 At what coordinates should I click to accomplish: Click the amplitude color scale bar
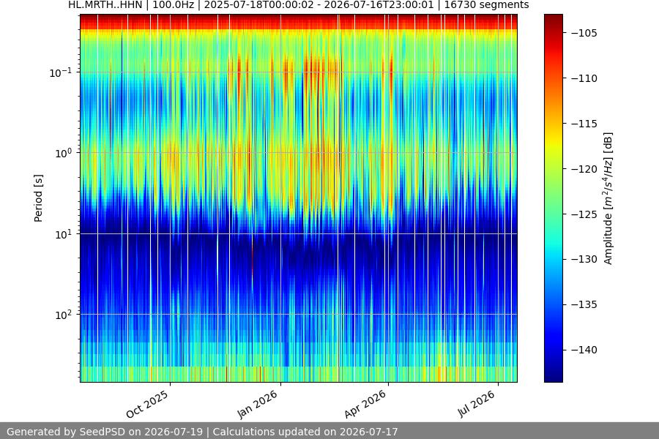click(x=553, y=198)
